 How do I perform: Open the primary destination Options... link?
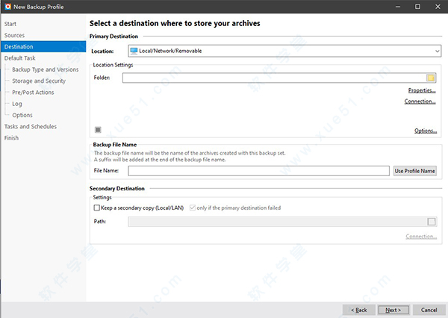tap(426, 131)
